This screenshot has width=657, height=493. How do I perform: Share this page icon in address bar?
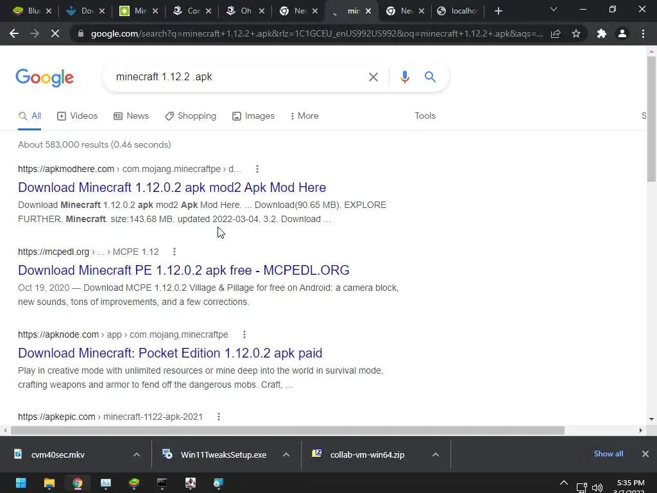(x=556, y=33)
